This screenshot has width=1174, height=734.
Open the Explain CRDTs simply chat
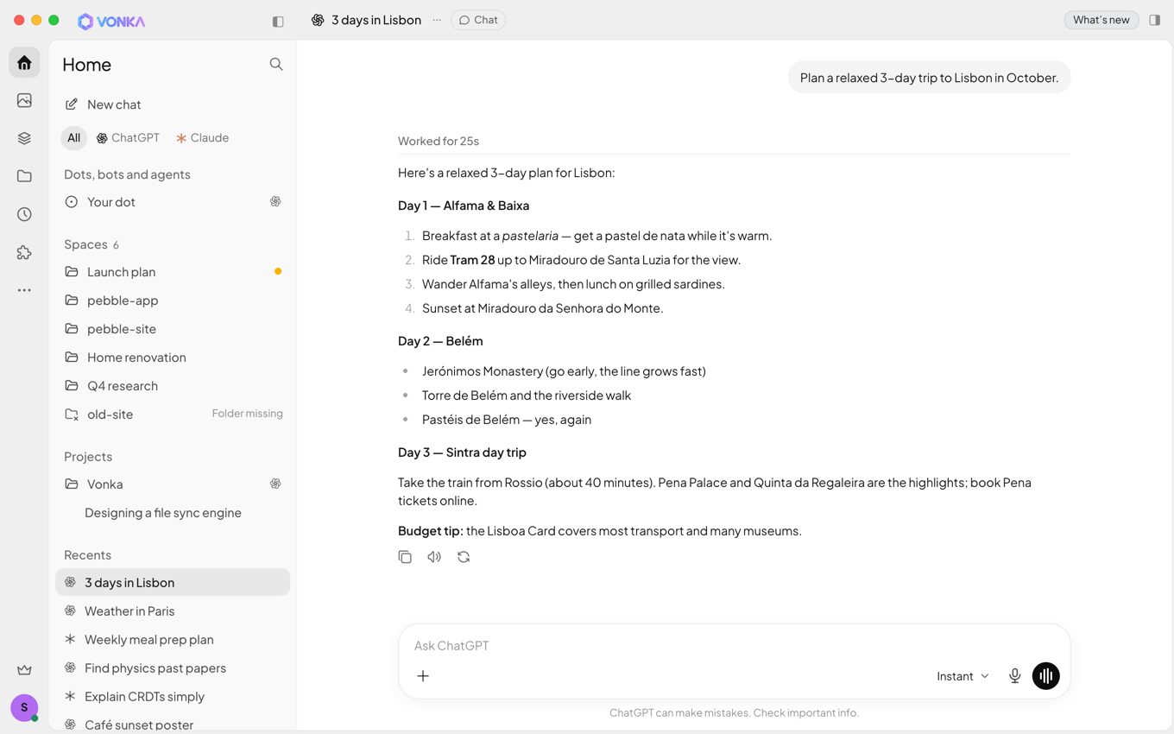(173, 697)
